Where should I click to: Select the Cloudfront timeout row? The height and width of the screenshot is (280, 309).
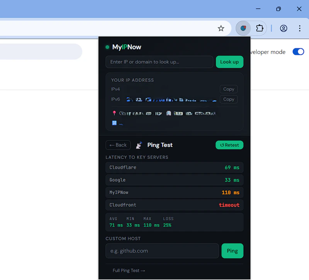tap(175, 205)
